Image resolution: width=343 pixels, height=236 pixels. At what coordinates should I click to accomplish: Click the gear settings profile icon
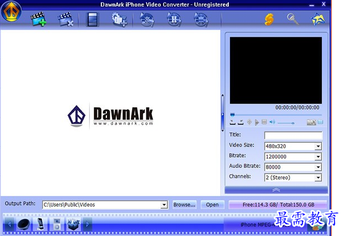tap(119, 19)
